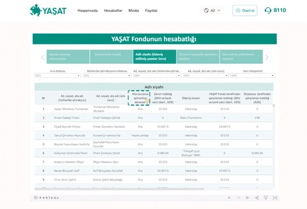Open the İcra statusu filter dropdown
The height and width of the screenshot is (209, 307).
[x=58, y=76]
